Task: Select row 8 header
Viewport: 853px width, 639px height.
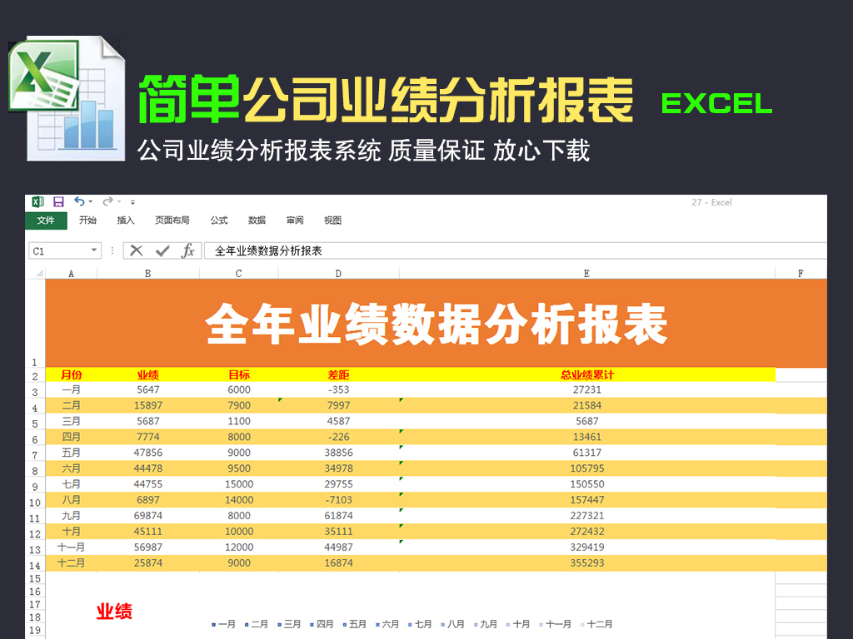Action: [35, 471]
